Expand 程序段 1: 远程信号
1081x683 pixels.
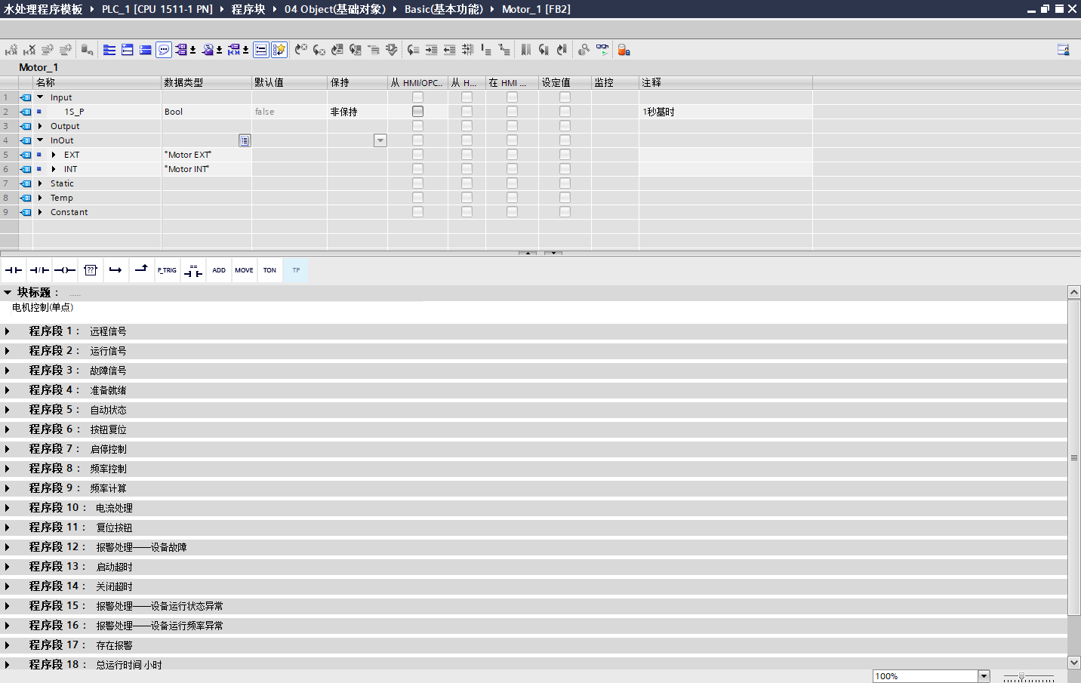point(8,331)
